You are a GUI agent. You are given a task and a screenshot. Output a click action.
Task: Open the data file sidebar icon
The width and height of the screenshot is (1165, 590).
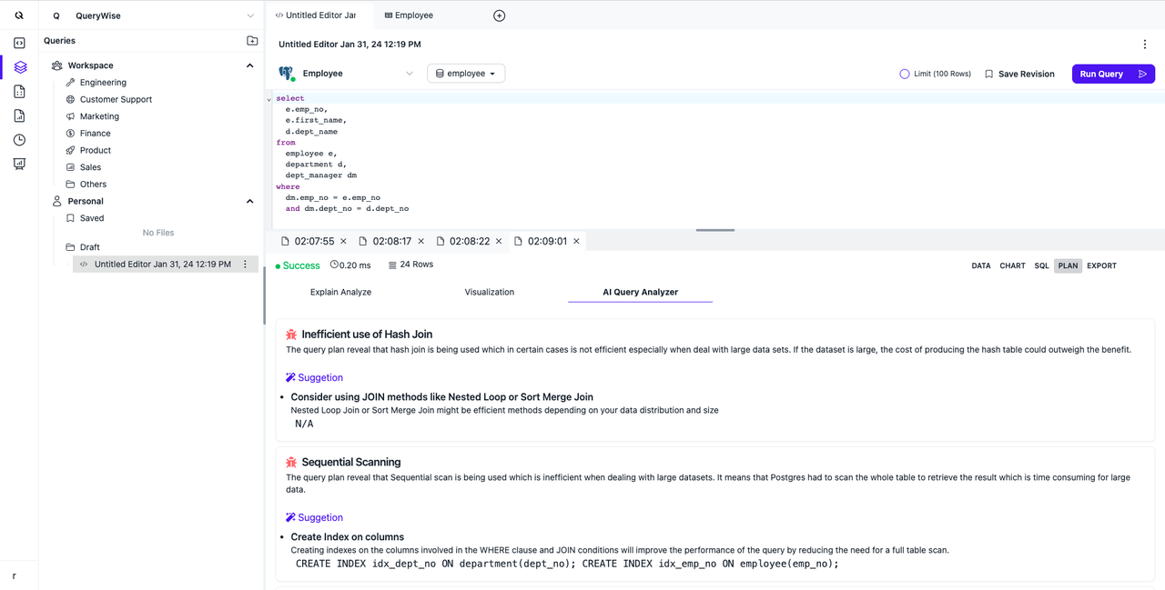pos(19,92)
